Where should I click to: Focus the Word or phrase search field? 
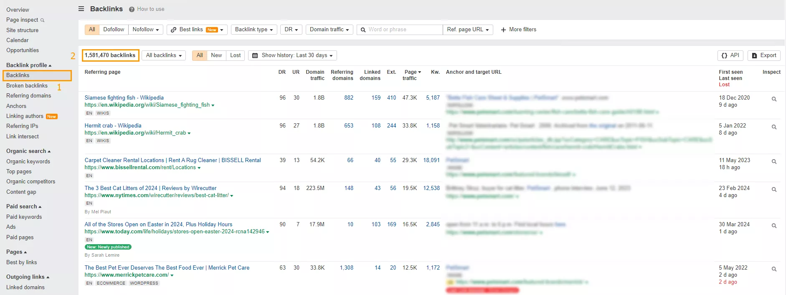tap(400, 30)
